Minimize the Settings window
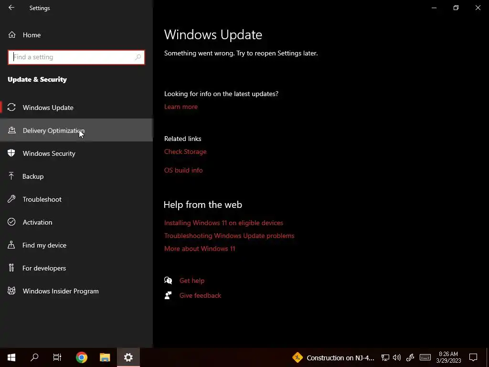489x367 pixels. tap(434, 8)
